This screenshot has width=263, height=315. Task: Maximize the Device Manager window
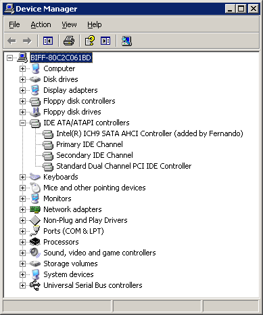coord(241,9)
